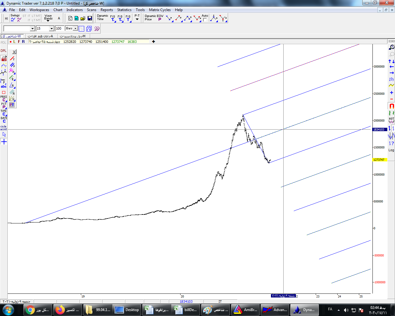
Task: Click the HOT bars icon
Action: [x=392, y=120]
